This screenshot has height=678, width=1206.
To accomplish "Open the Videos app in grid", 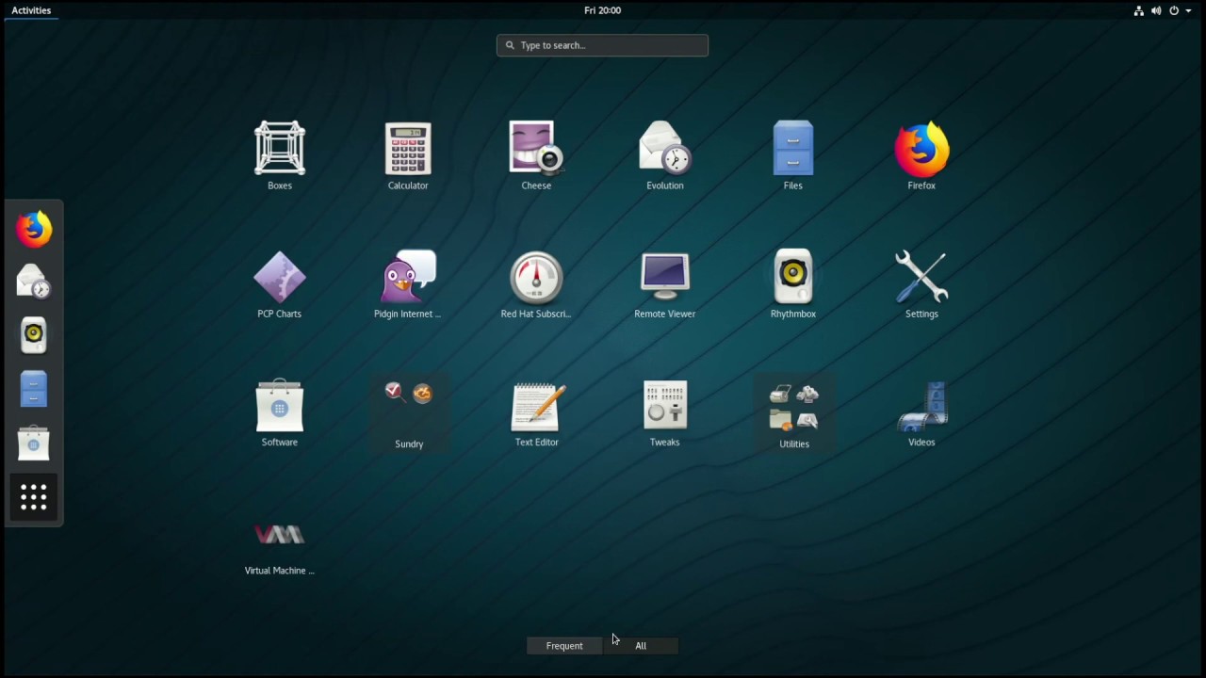I will click(x=921, y=406).
